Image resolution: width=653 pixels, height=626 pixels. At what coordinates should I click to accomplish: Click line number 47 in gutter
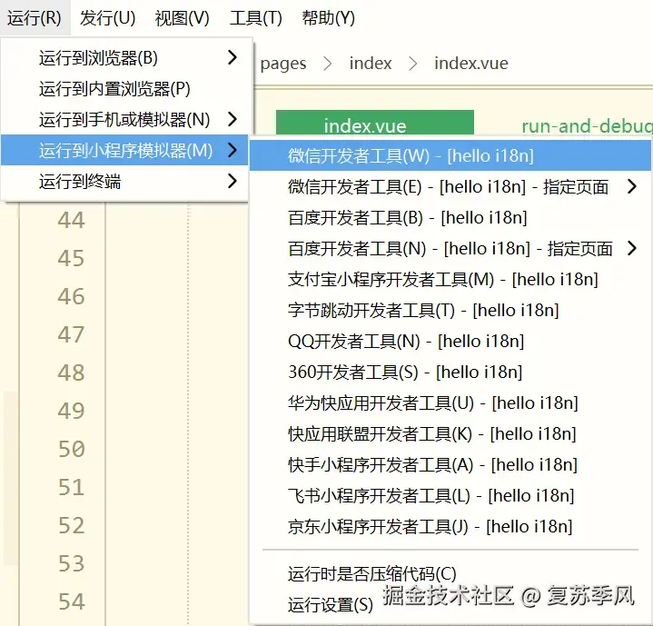71,334
